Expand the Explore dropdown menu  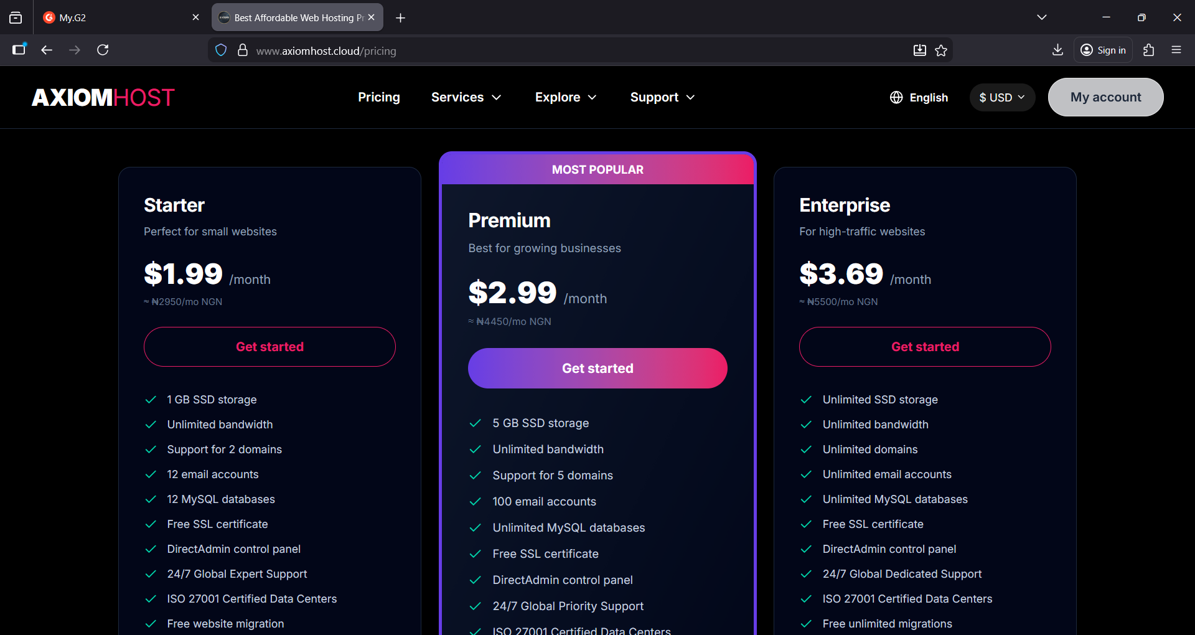(566, 97)
